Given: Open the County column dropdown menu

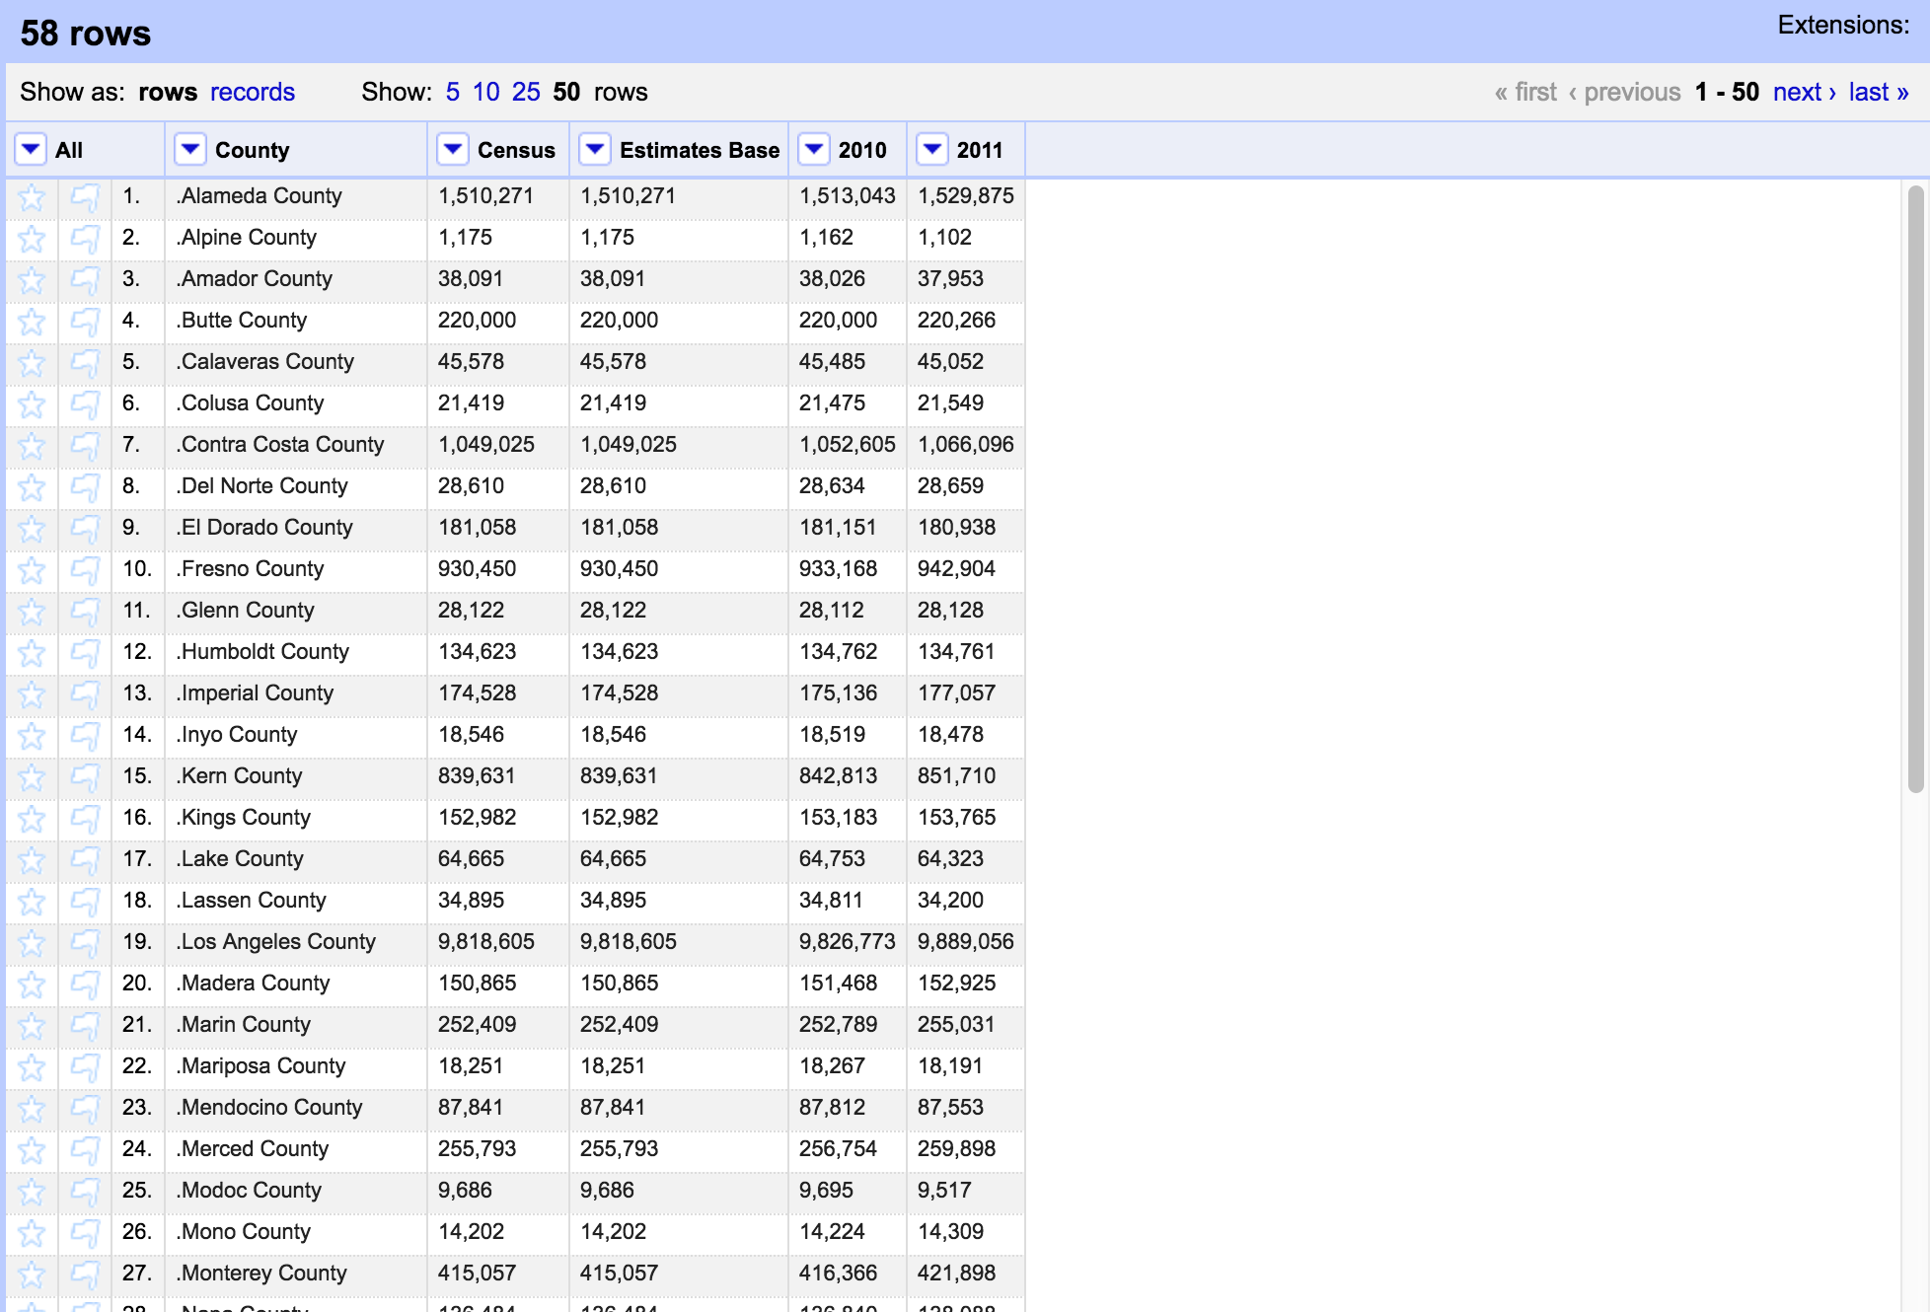Looking at the screenshot, I should click(x=189, y=150).
